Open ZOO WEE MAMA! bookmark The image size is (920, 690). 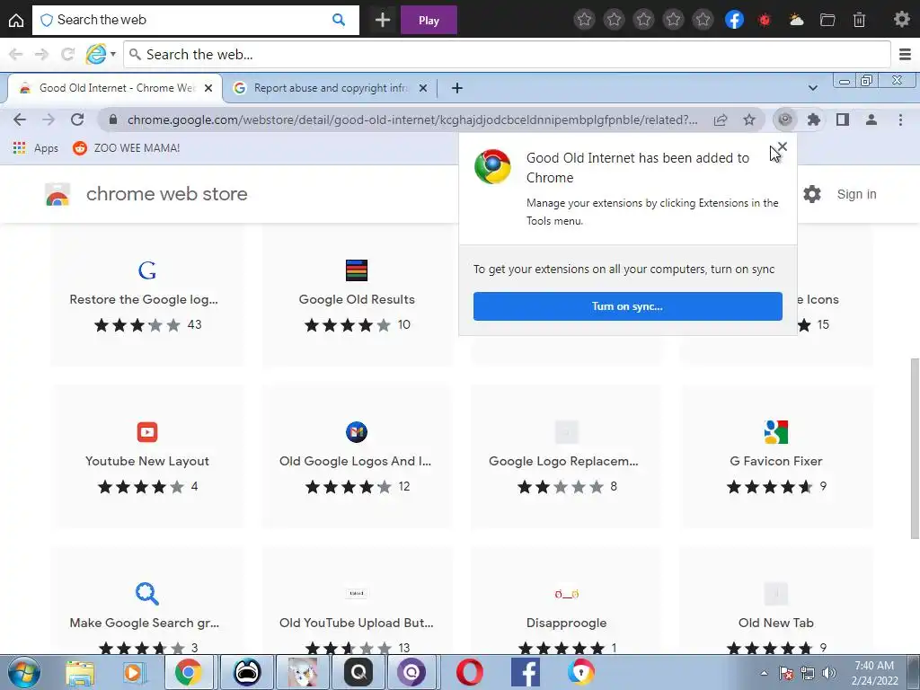tap(126, 148)
